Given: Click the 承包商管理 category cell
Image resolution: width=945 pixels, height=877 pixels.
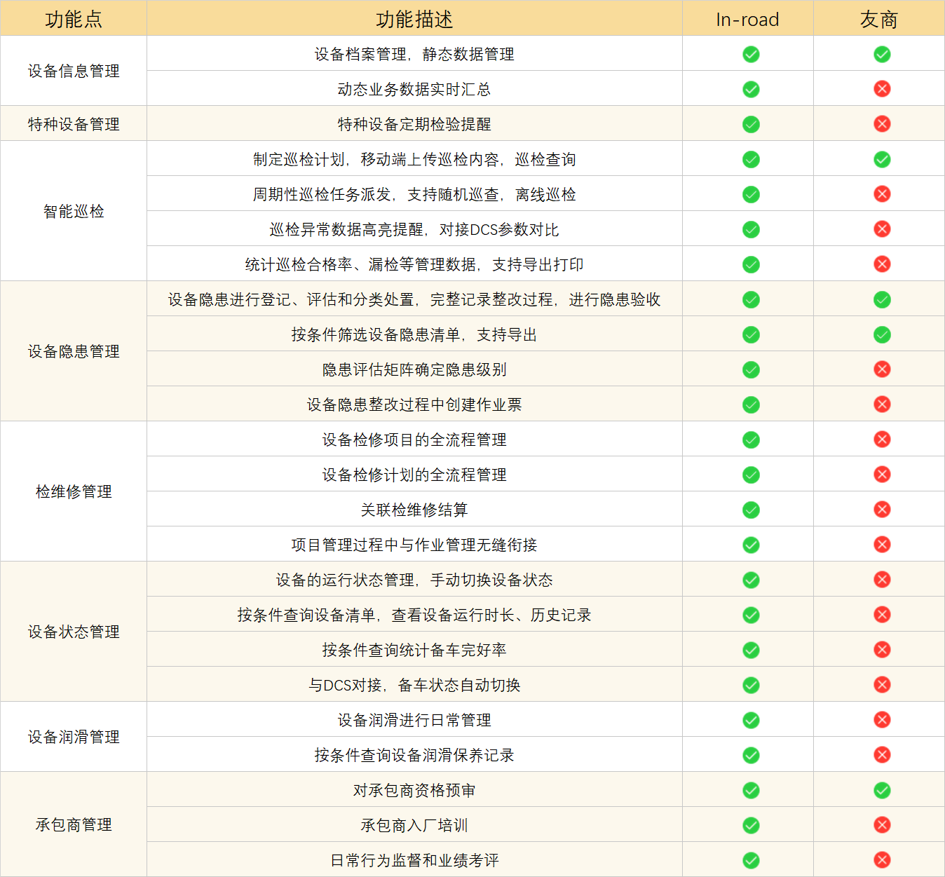Looking at the screenshot, I should [74, 824].
